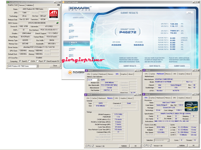This screenshot has height=150, width=201.
Task: Click Validate in the CPU-Z CPU window
Action: pyautogui.click(x=182, y=145)
